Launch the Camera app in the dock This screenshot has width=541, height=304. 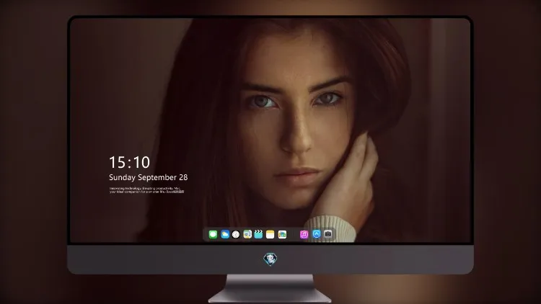point(328,234)
